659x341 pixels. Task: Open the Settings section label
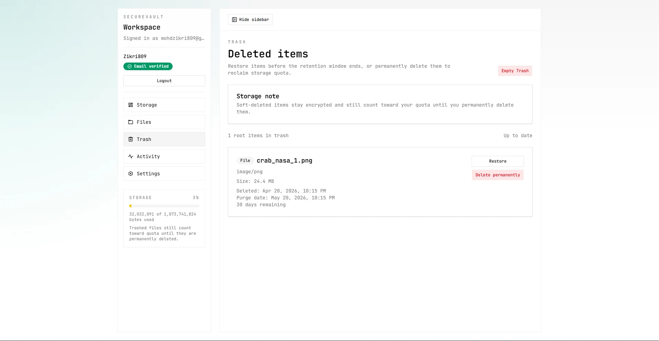(x=148, y=174)
